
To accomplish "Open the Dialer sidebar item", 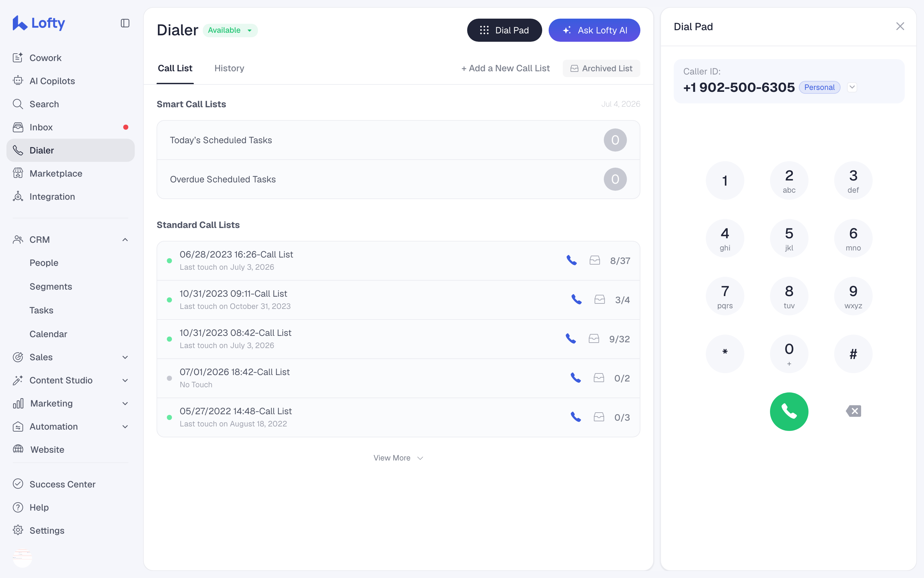I will point(71,150).
